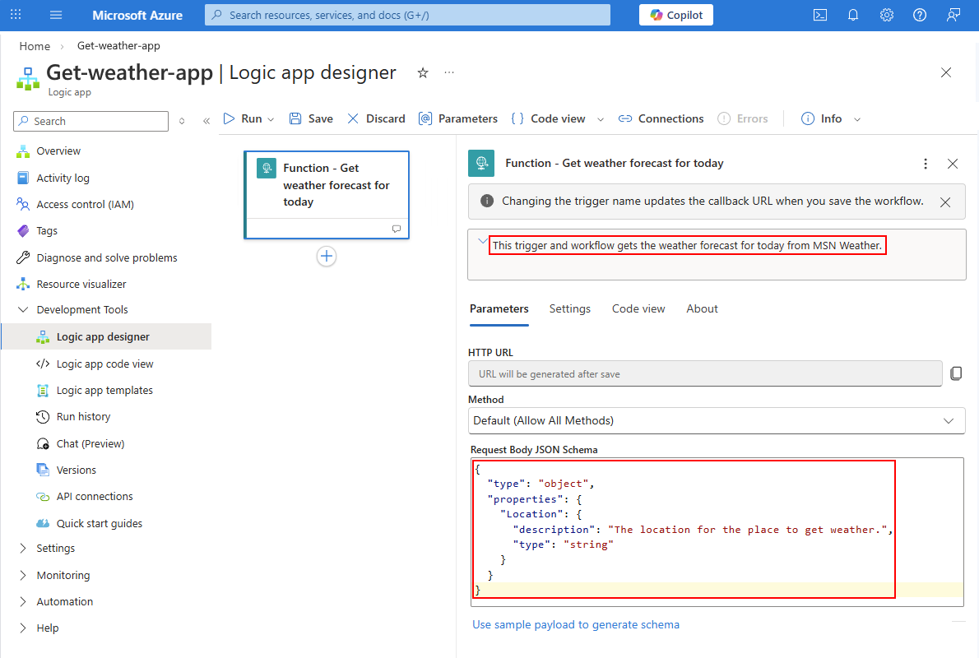This screenshot has width=979, height=658.
Task: Switch to the Settings tab
Action: pos(569,309)
